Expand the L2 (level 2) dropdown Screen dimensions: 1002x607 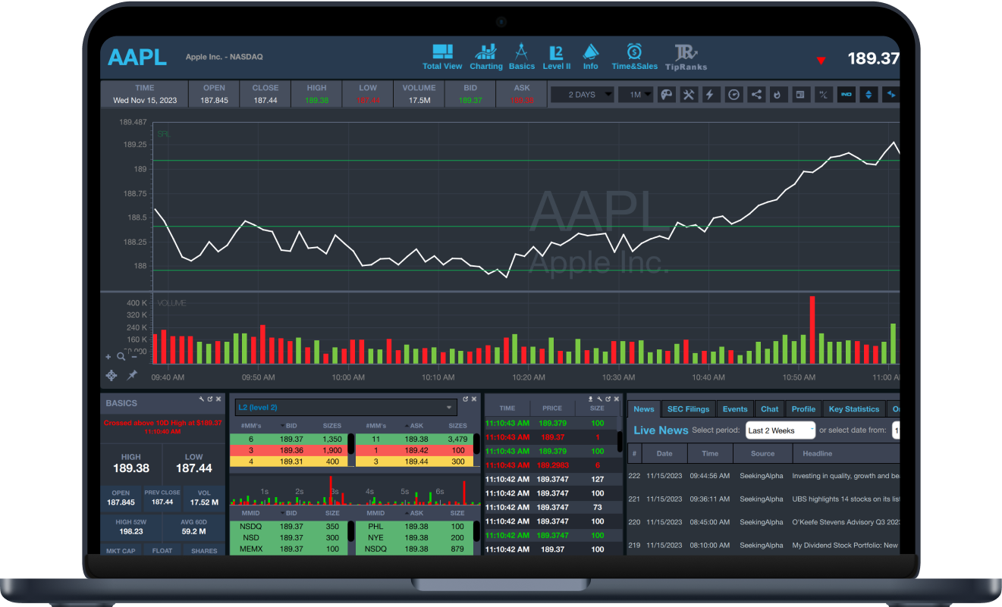tap(346, 407)
